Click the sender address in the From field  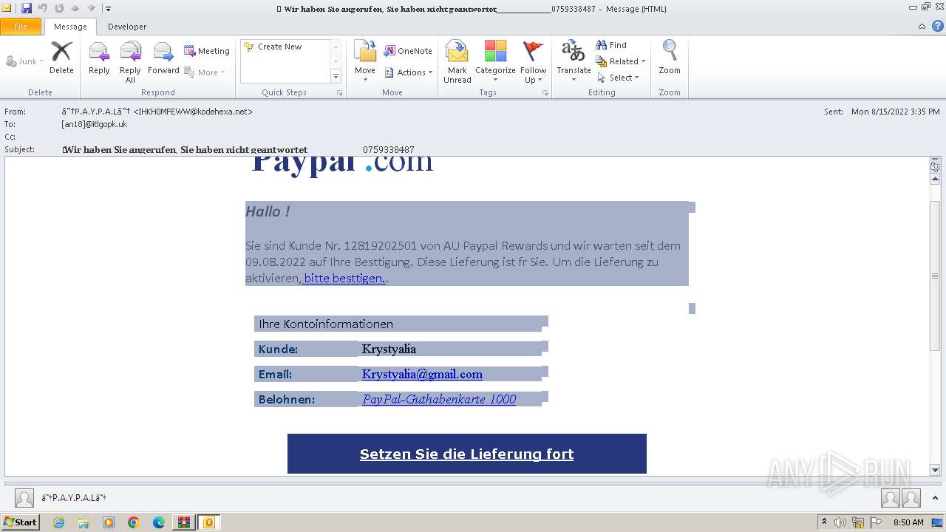click(157, 112)
